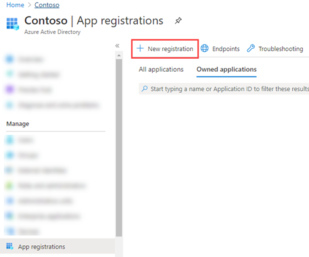Image resolution: width=309 pixels, height=257 pixels.
Task: Focus the application name filter field
Action: tap(224, 89)
